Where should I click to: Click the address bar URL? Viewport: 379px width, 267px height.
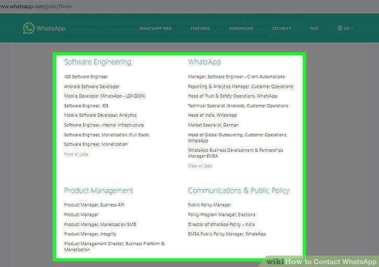(x=36, y=6)
